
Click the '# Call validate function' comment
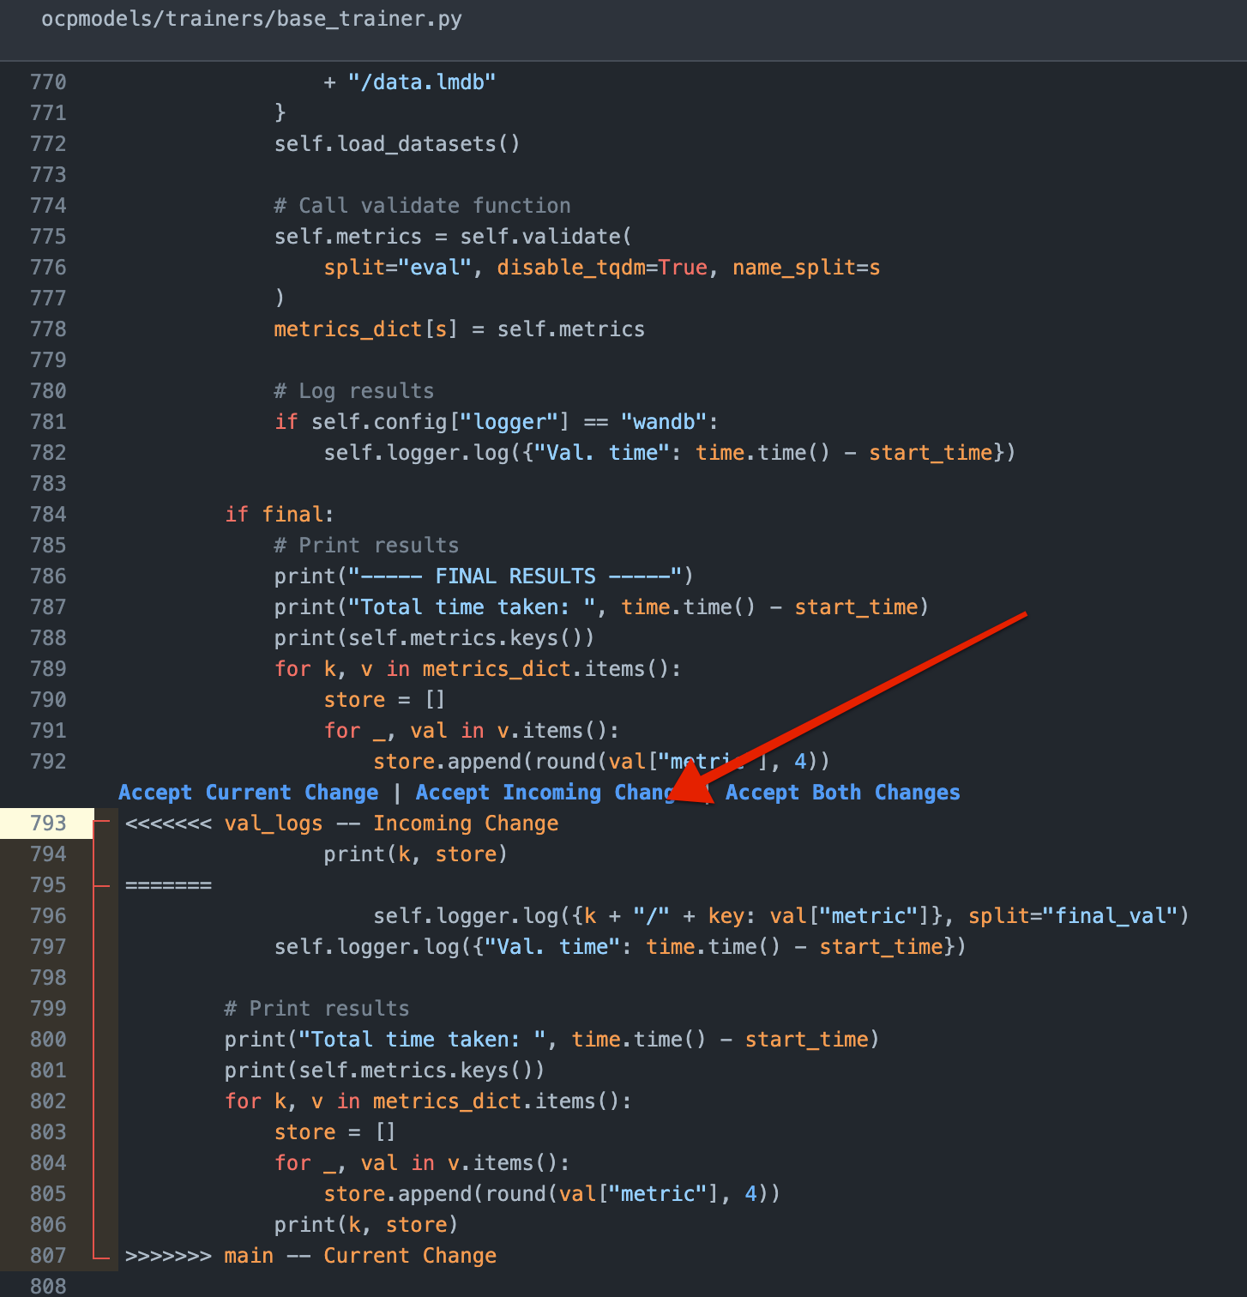[x=422, y=206]
